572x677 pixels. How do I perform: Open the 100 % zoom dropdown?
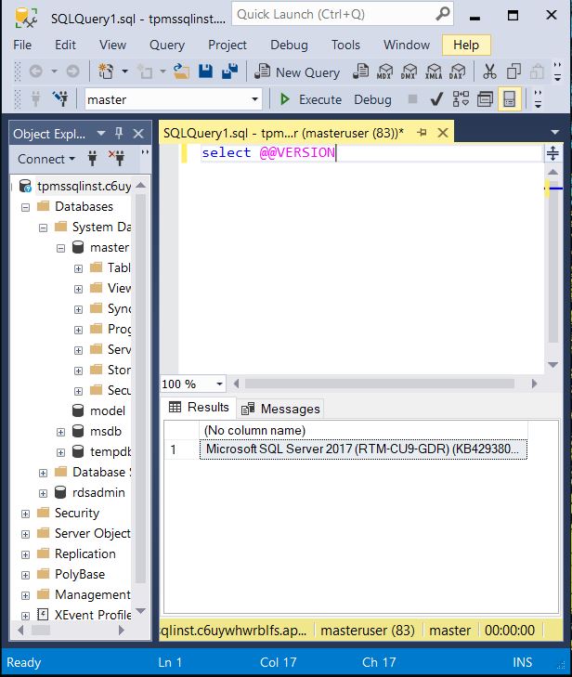[219, 384]
